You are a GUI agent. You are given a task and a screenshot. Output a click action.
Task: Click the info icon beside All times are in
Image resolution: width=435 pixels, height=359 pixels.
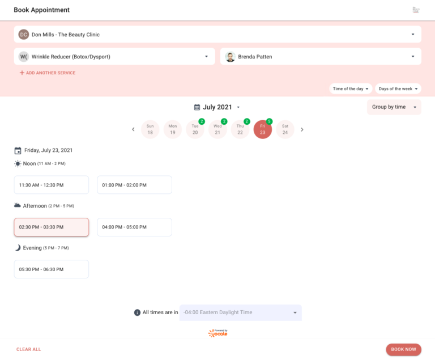pyautogui.click(x=137, y=312)
